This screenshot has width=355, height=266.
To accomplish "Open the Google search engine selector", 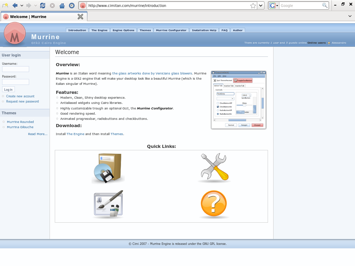I will (x=274, y=6).
